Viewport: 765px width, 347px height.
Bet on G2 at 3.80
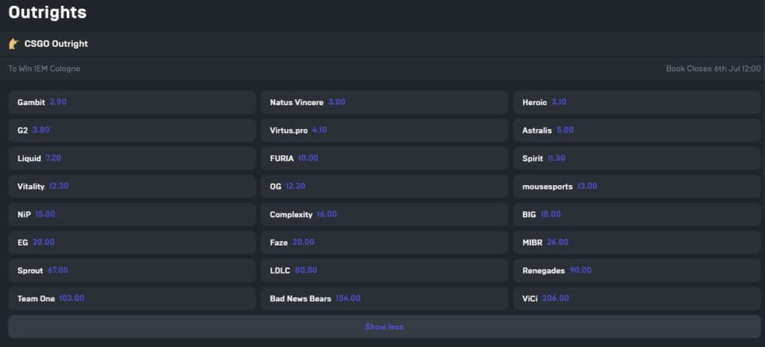tap(131, 130)
